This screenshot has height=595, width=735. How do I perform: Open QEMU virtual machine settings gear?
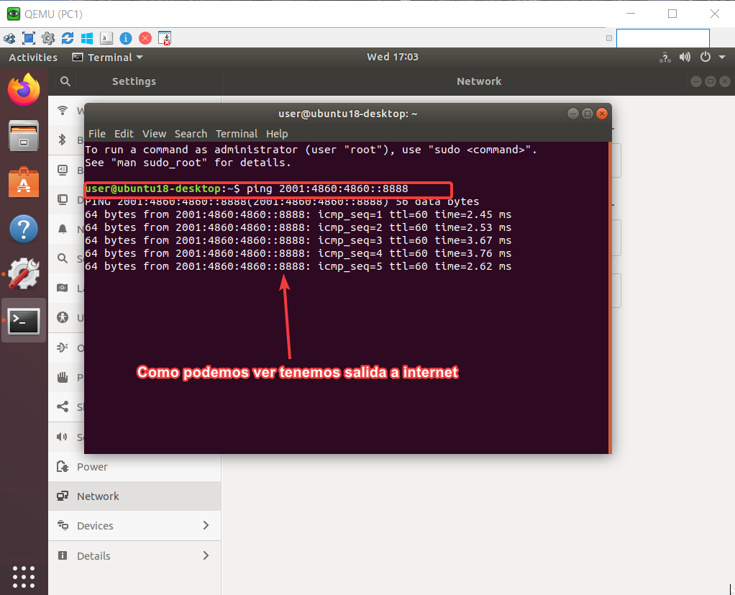(47, 37)
